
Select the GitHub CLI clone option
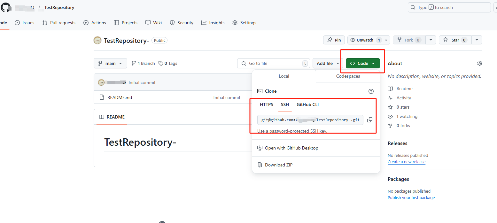[308, 104]
